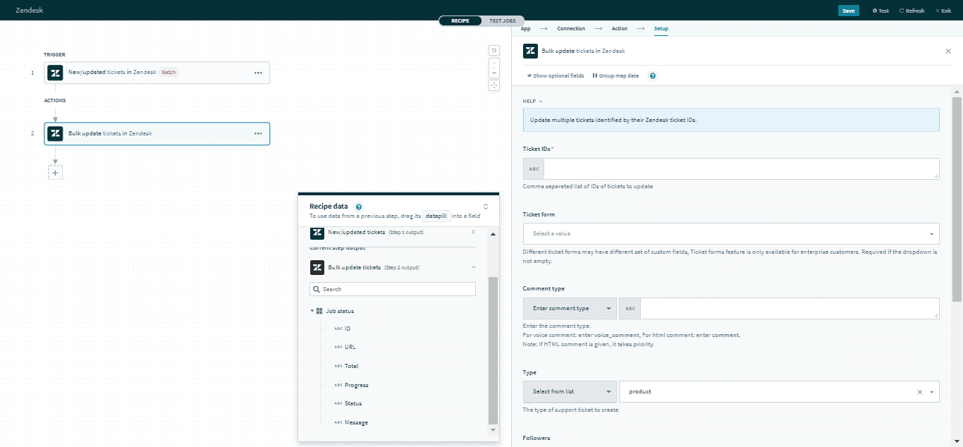Open the three-dot menu on trigger step

click(258, 73)
